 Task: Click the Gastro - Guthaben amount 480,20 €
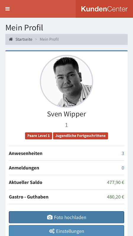click(116, 197)
